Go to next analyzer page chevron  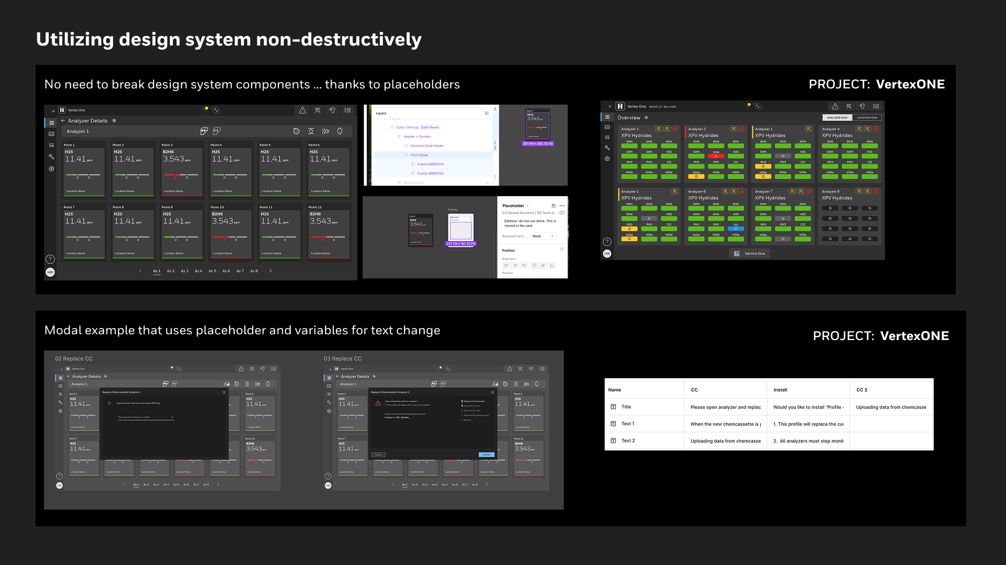270,271
